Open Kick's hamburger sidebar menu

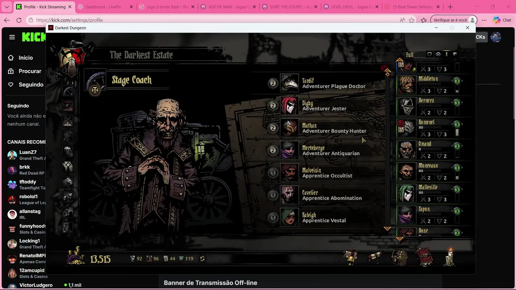coord(12,37)
